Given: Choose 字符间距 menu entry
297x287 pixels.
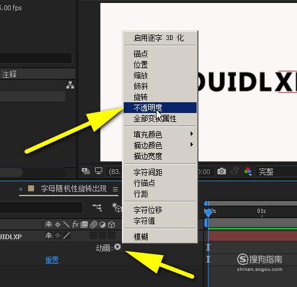Looking at the screenshot, I should coord(160,172).
